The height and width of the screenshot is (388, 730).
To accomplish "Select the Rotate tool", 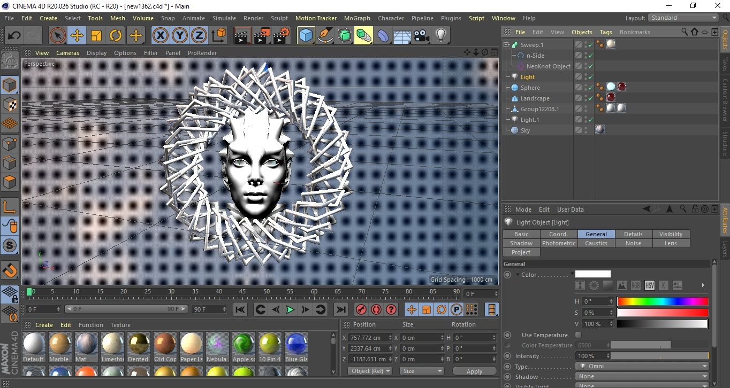I will point(116,36).
